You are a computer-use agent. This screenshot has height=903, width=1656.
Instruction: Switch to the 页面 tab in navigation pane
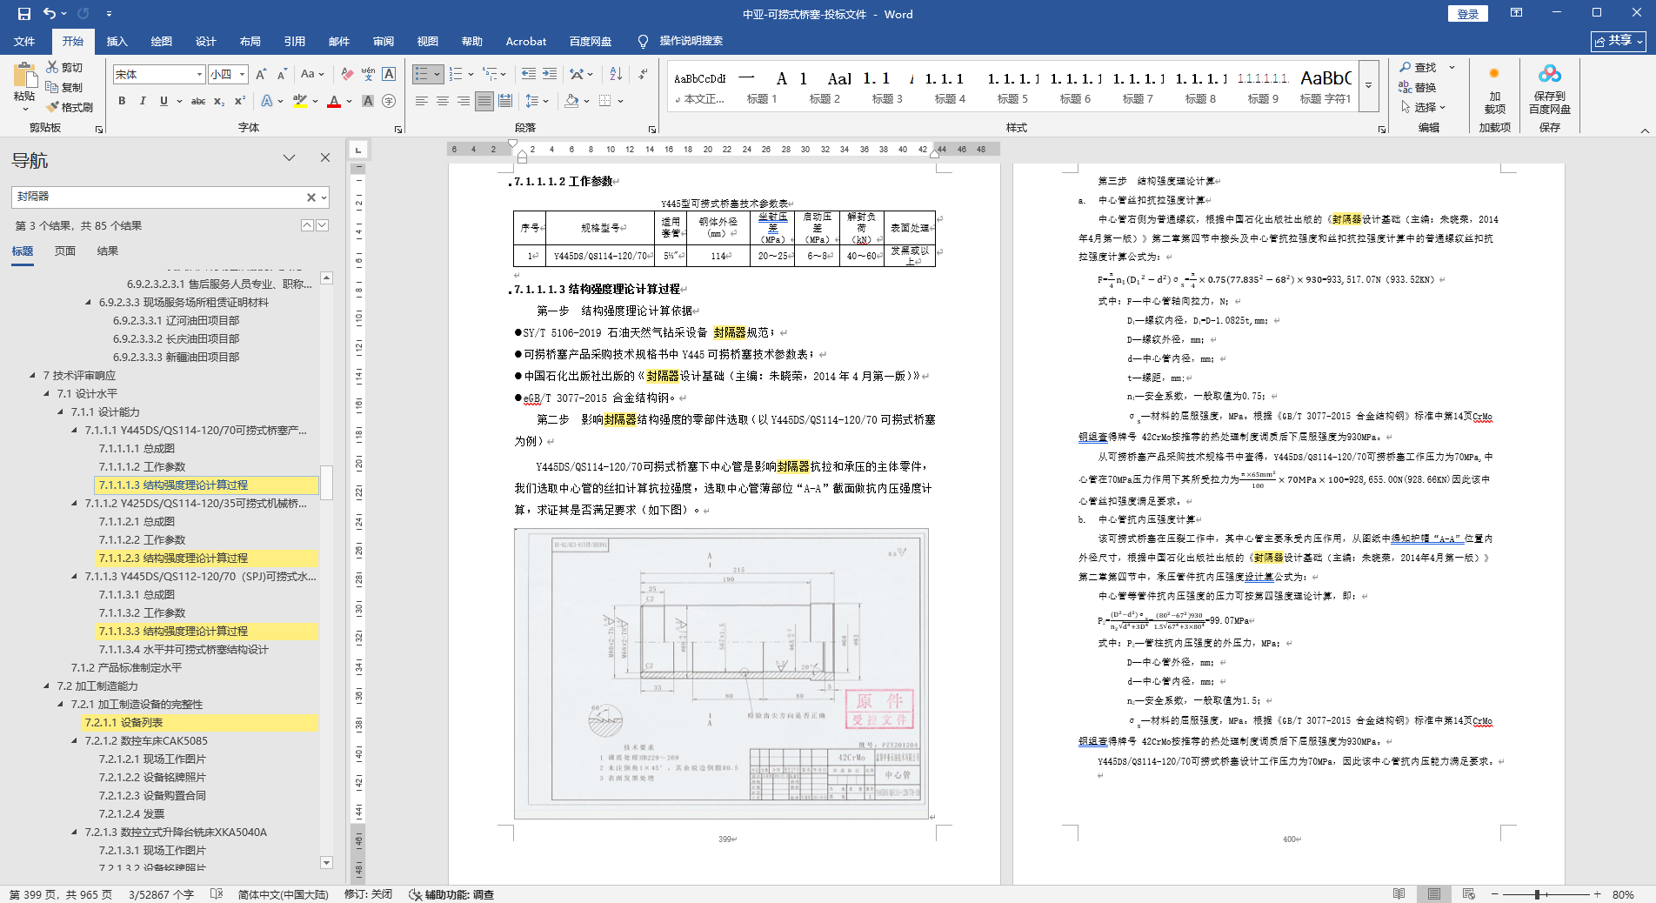[65, 251]
